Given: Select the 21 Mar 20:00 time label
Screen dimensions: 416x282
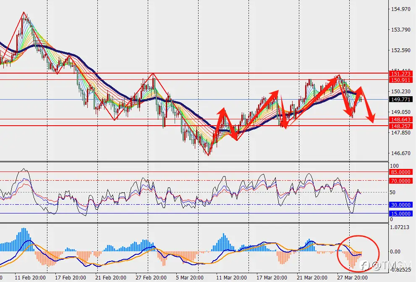Looking at the screenshot, I should coord(312,278).
